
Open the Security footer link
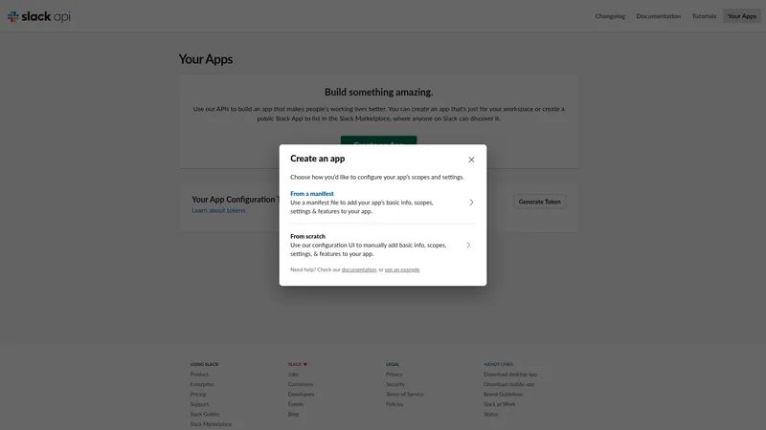[x=395, y=384]
